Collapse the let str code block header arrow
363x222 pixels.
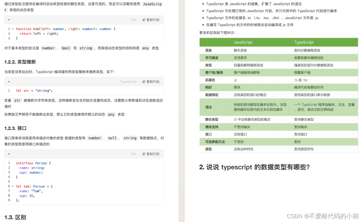click(9, 82)
